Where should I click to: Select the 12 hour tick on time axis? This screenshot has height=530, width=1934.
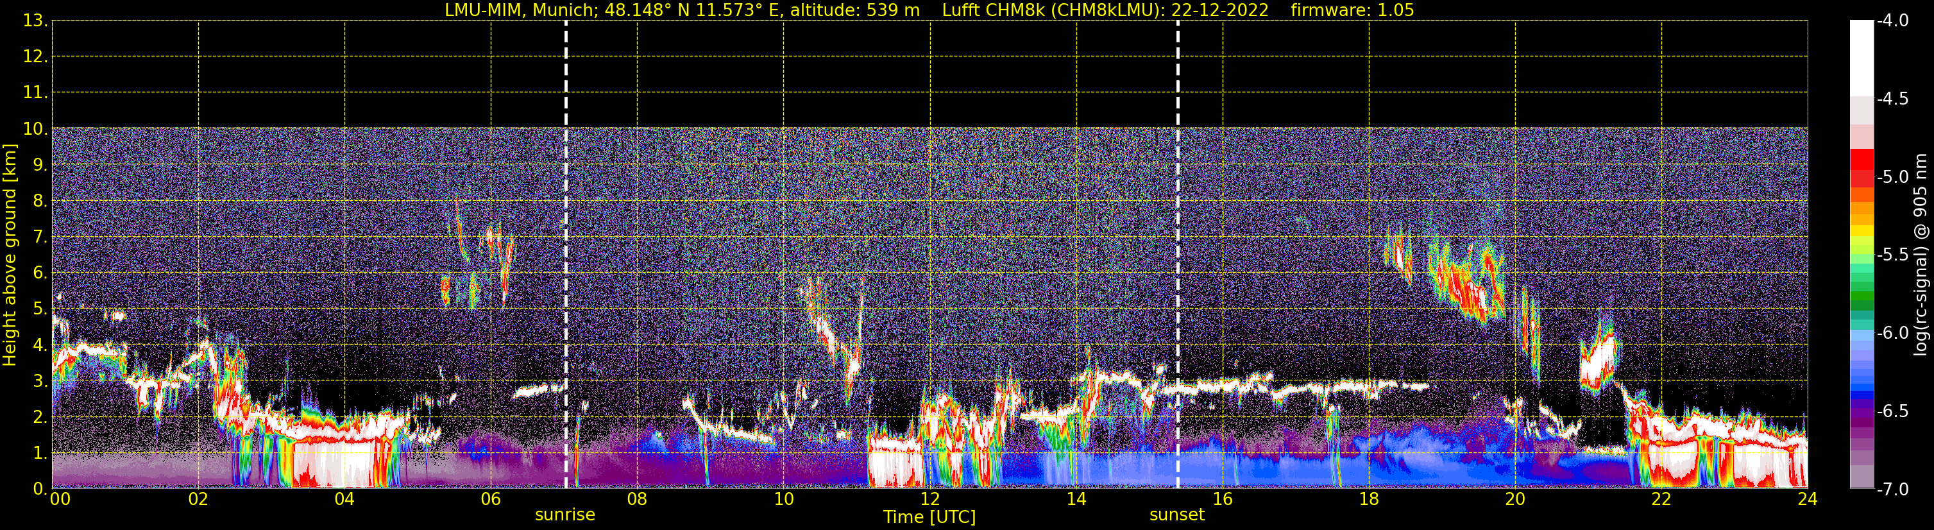(929, 500)
